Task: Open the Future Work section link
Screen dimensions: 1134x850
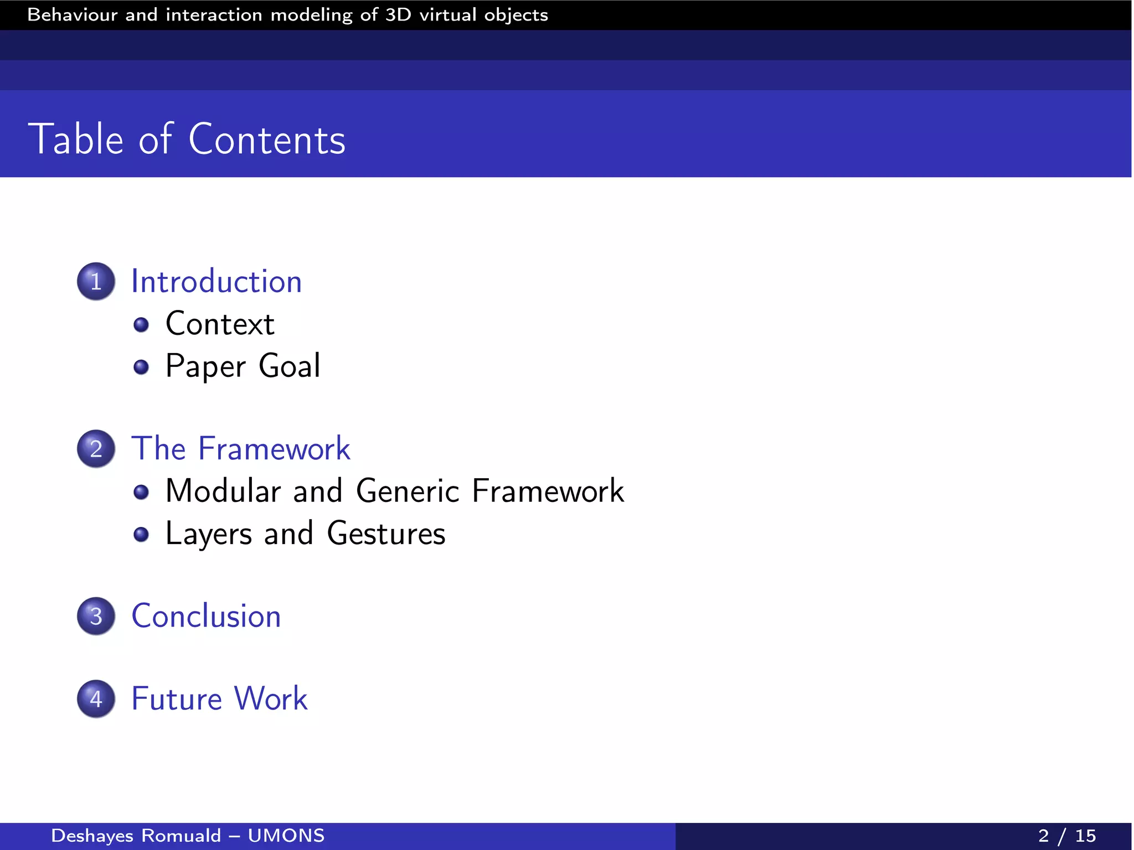Action: pos(219,699)
